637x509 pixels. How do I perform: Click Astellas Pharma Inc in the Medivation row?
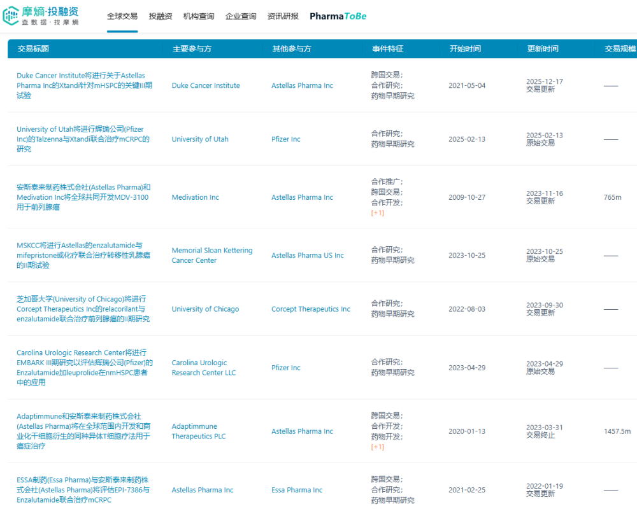(x=302, y=197)
